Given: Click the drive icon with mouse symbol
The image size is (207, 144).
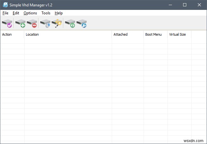Looking at the screenshot, I should pos(45,23).
